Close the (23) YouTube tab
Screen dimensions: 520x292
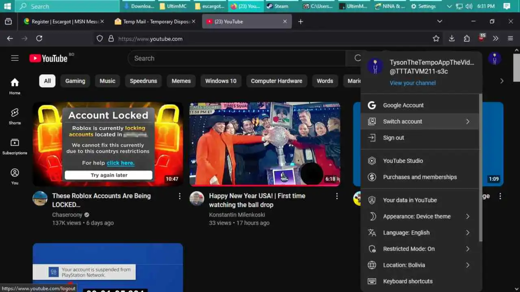pyautogui.click(x=285, y=21)
